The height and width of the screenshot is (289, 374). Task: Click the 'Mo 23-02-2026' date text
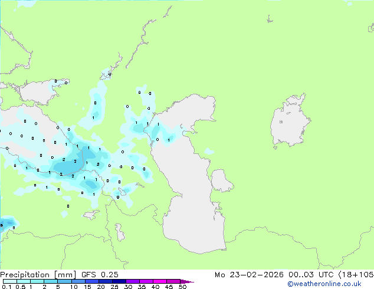coord(249,275)
